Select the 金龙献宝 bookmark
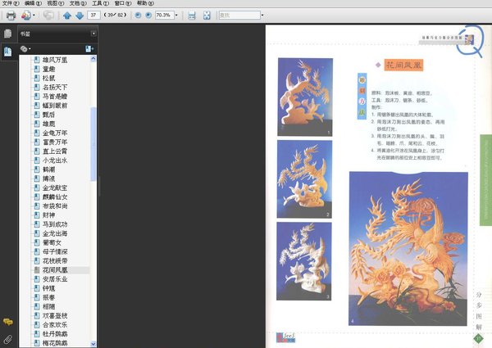The image size is (492, 348). (55, 188)
